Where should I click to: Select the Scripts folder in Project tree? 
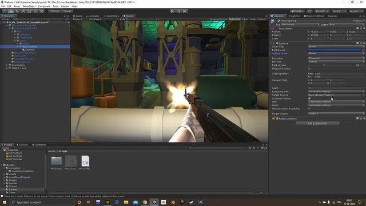13,189
